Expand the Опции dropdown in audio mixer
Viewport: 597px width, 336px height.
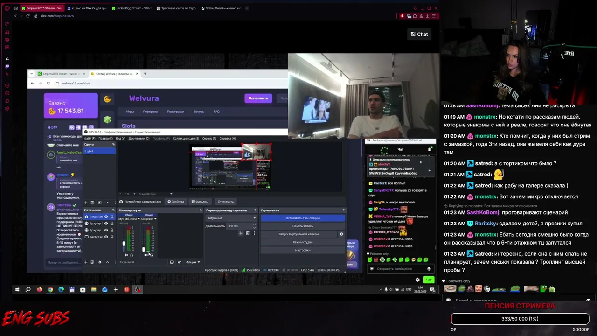193,262
